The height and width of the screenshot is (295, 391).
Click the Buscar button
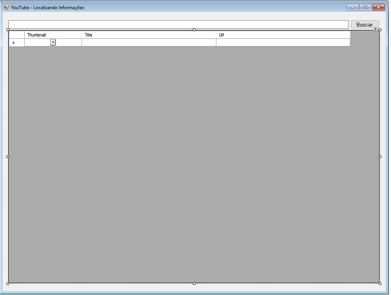click(x=366, y=24)
